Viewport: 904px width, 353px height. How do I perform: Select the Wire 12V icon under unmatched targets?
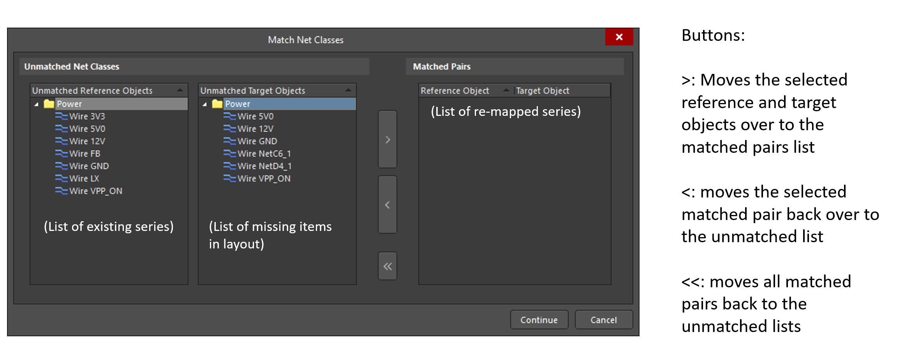(230, 129)
